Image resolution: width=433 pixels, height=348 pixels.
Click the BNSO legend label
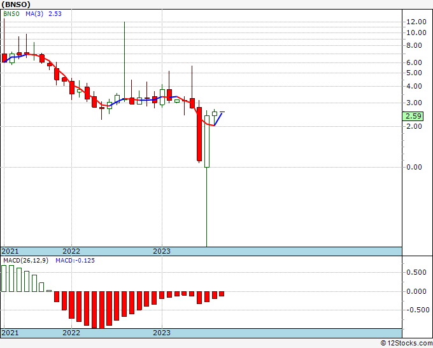(11, 14)
